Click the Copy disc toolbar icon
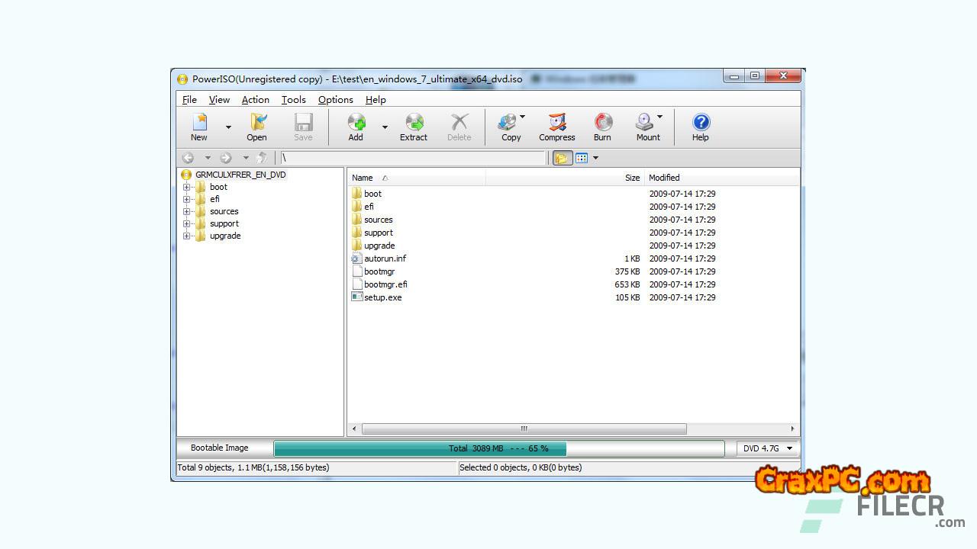977x549 pixels. tap(509, 127)
